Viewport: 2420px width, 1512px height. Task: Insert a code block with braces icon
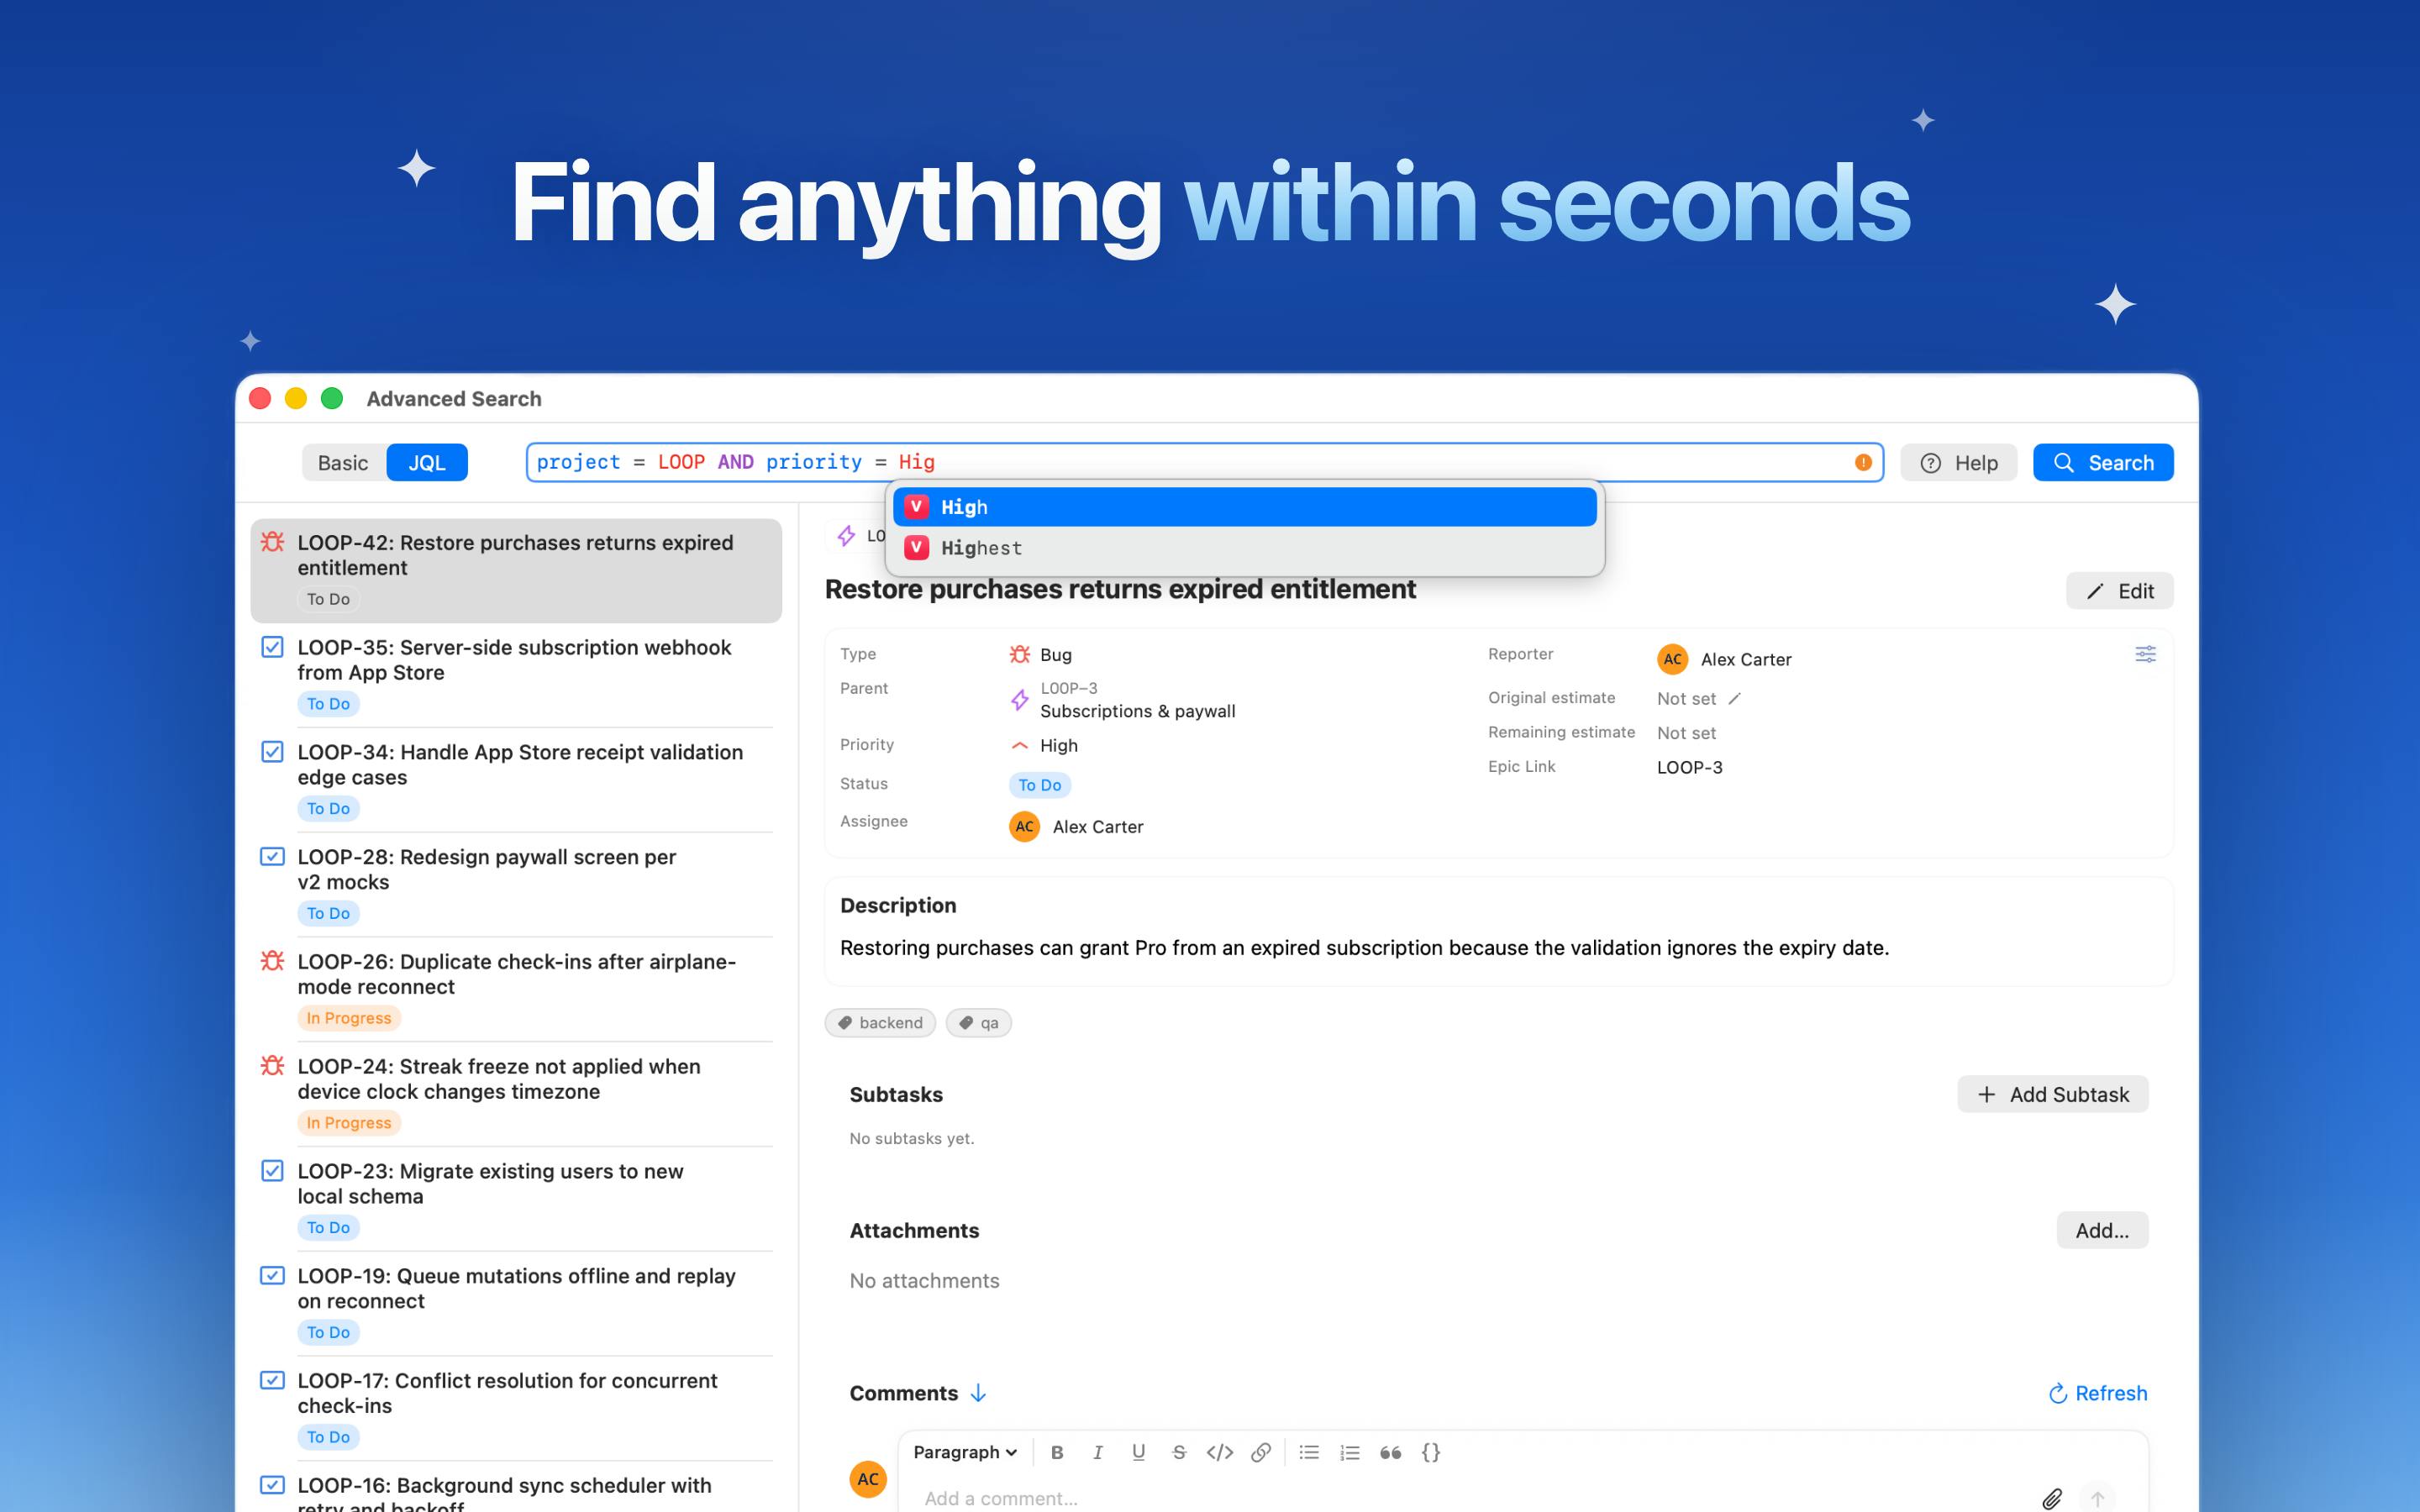tap(1431, 1452)
